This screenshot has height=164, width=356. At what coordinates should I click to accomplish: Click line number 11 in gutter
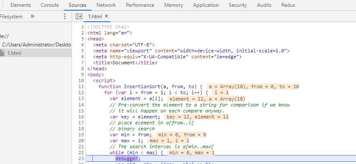pos(81,86)
